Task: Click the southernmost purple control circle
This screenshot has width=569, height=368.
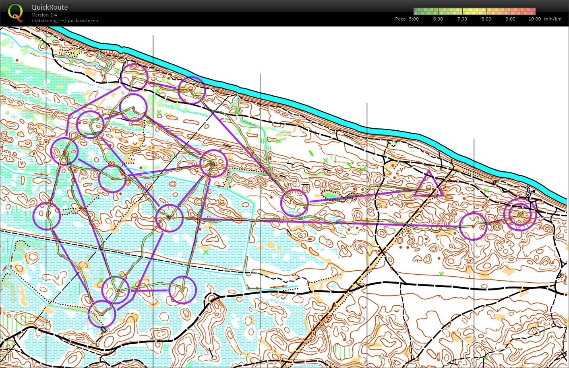Action: point(102,314)
